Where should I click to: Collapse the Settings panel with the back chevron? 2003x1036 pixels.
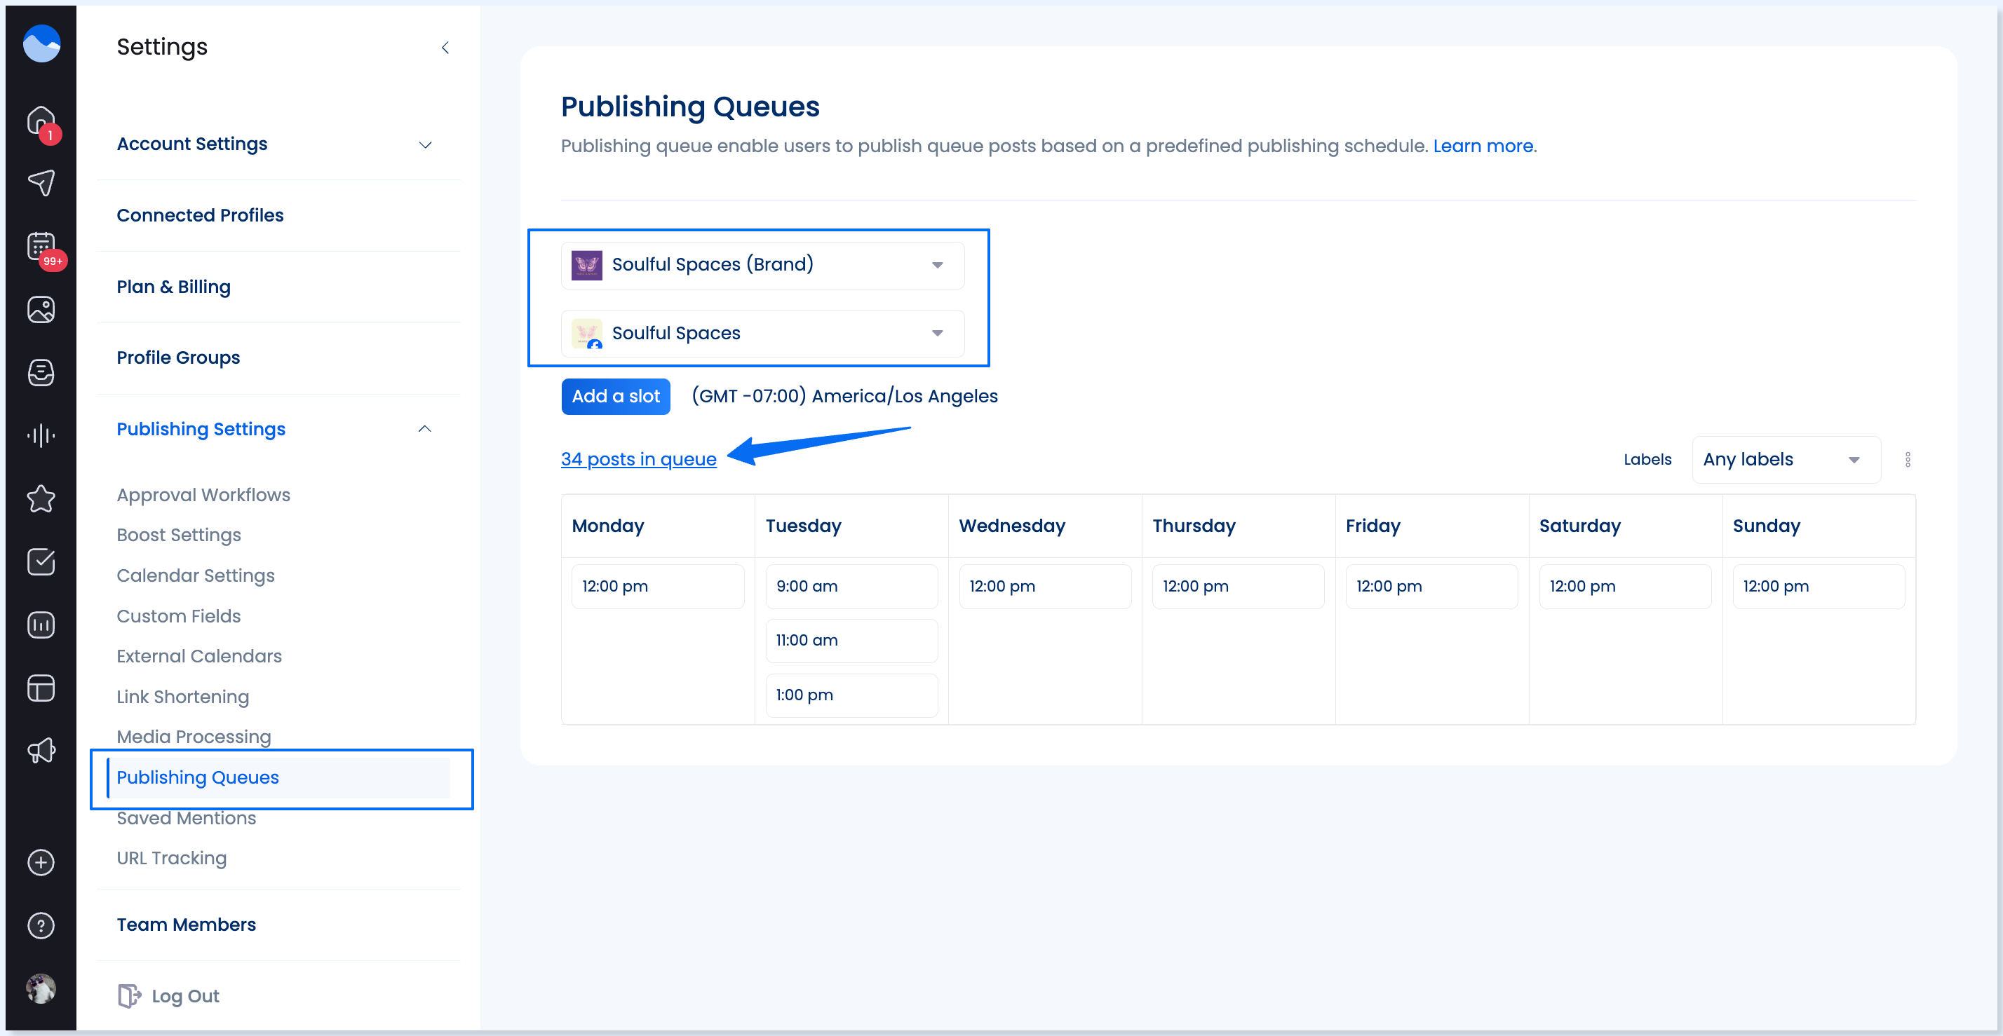(x=445, y=48)
